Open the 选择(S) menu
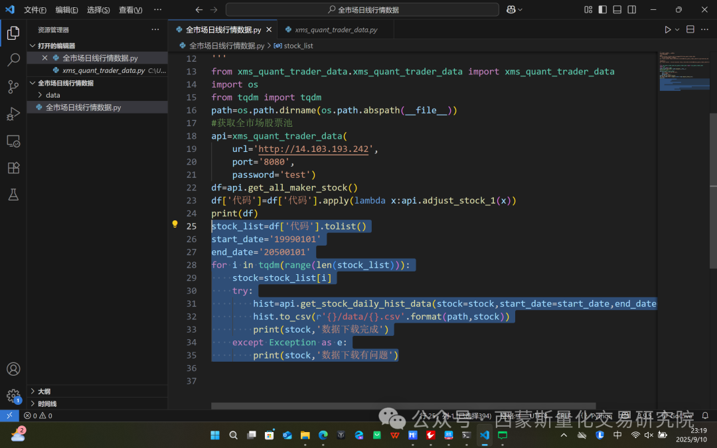 pyautogui.click(x=98, y=9)
